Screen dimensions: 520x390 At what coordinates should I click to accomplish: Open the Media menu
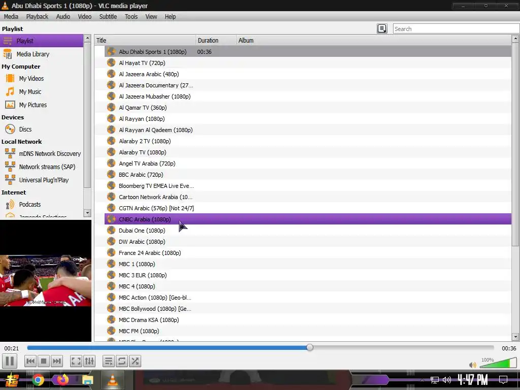pyautogui.click(x=11, y=17)
